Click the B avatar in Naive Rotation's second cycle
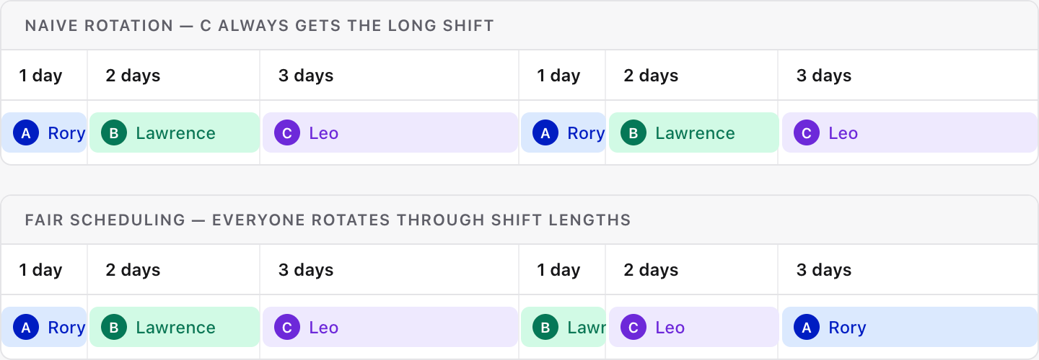This screenshot has width=1039, height=360. click(633, 133)
